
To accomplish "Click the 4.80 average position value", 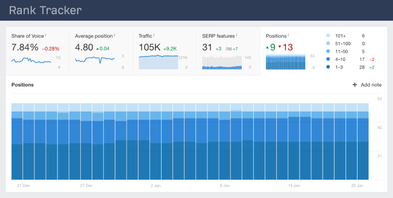I will click(x=84, y=47).
